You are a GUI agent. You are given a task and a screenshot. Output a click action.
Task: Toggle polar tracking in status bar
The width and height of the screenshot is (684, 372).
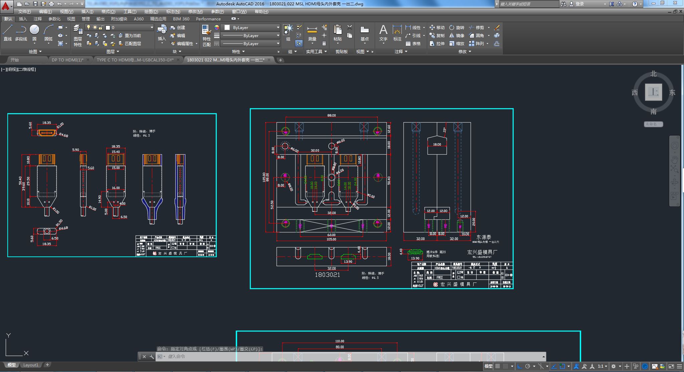pos(528,366)
